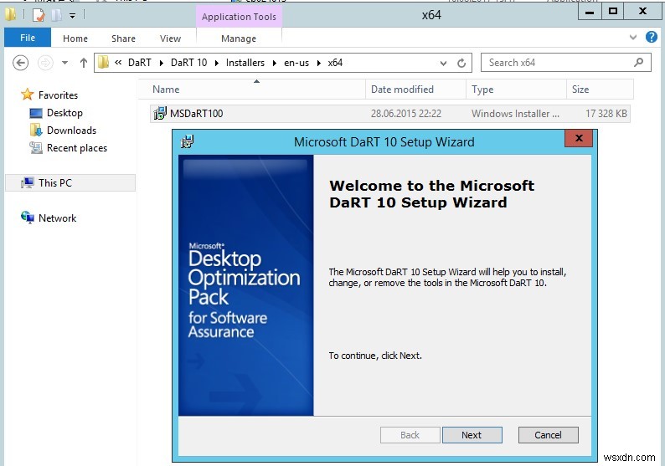Expand the arrow after Installers breadcrumb
This screenshot has height=466, width=665.
point(275,63)
